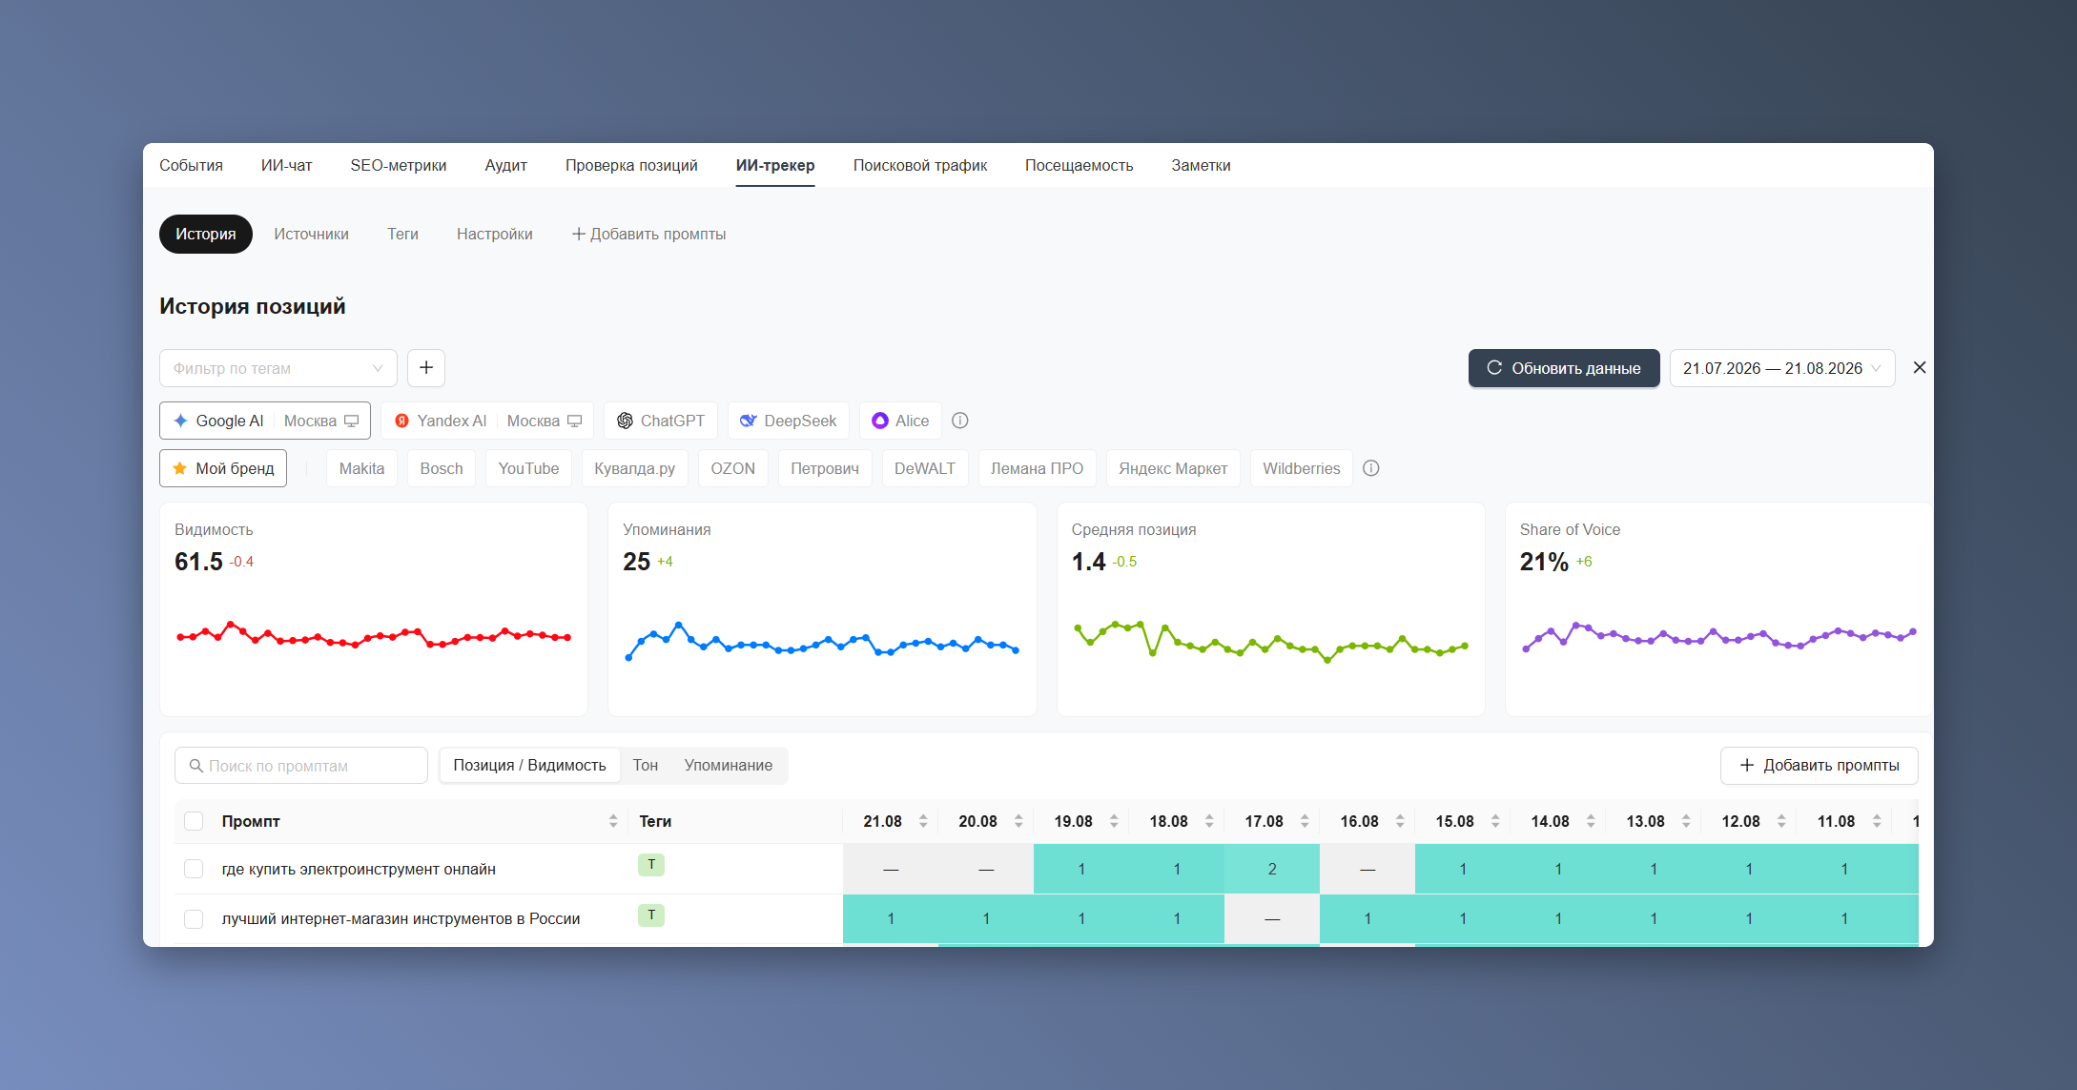Sort the 15.08 column

click(x=1495, y=821)
